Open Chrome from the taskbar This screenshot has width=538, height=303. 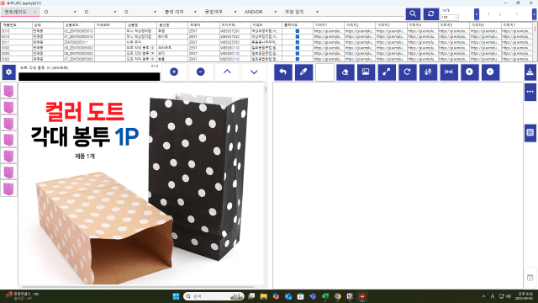point(338,296)
